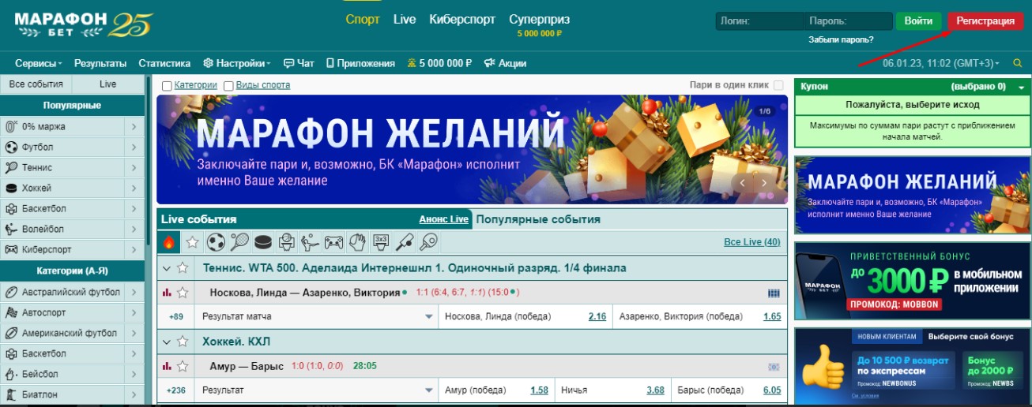
Task: Enable Пари в один клик checkbox
Action: pyautogui.click(x=778, y=85)
